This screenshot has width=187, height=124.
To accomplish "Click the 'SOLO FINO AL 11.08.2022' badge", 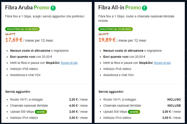I will coord(22,29).
